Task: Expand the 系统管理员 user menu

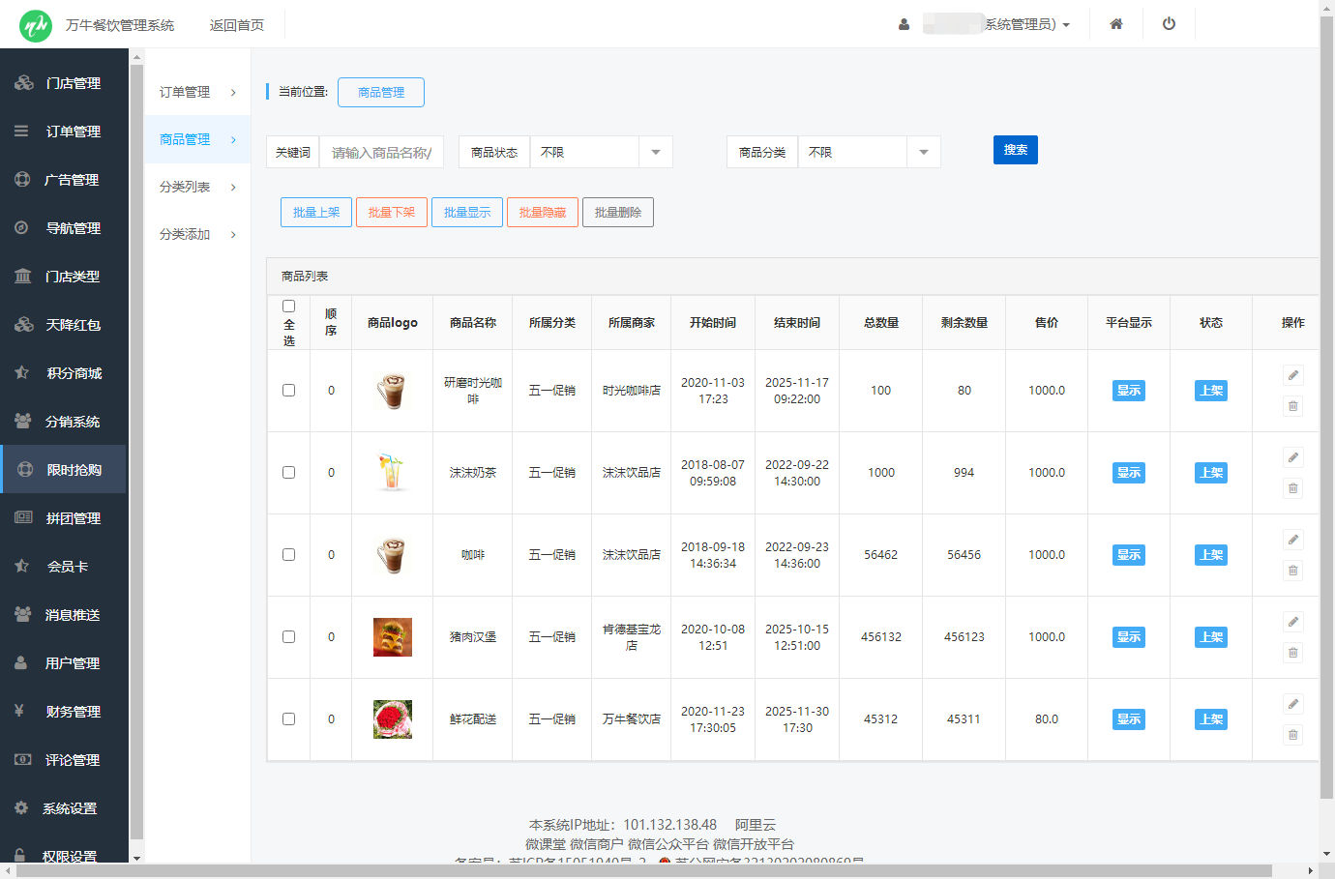Action: 1025,25
